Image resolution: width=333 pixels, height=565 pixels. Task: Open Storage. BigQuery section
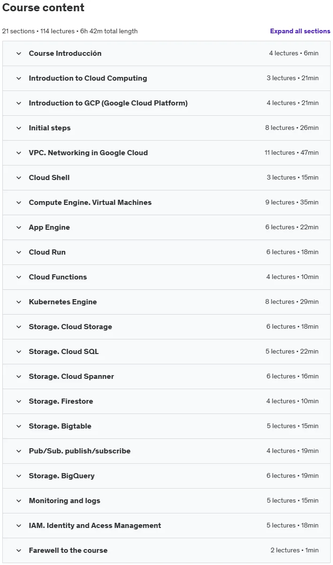tap(166, 476)
